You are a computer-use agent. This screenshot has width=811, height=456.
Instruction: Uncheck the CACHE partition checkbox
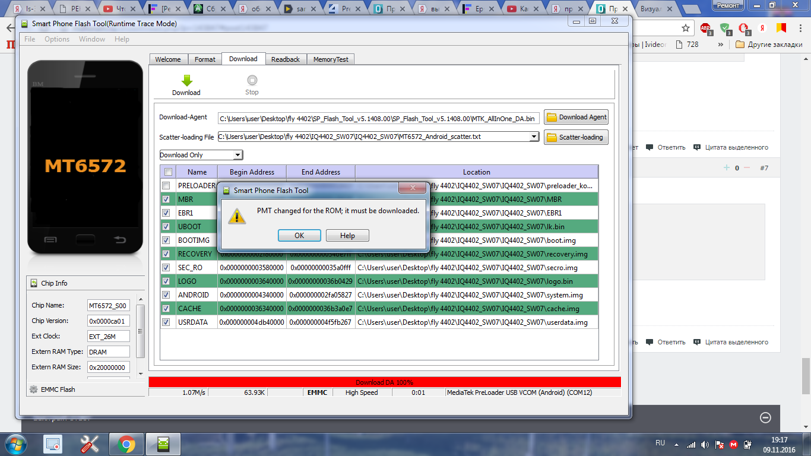(x=168, y=309)
